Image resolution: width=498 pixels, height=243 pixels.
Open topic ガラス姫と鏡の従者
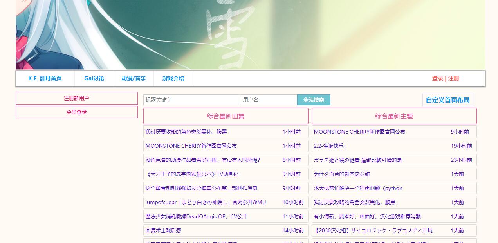click(x=357, y=160)
